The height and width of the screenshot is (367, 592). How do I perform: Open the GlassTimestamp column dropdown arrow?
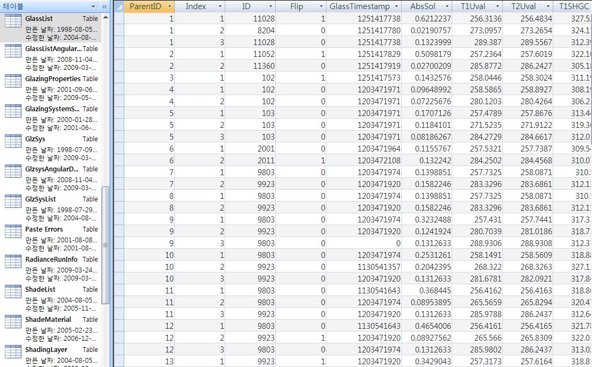[397, 6]
